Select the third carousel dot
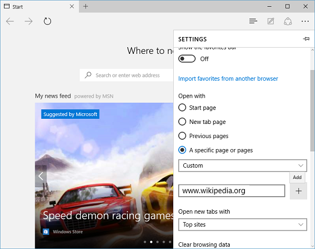The image size is (315, 249). 157,242
